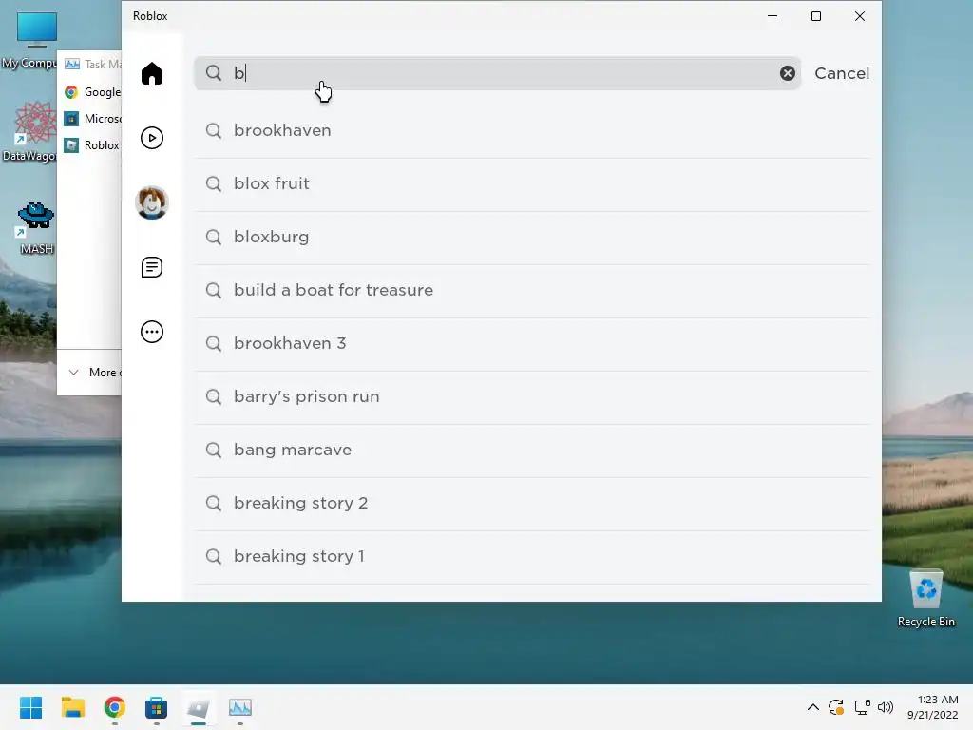Click search icon beside "breaking story 1"
This screenshot has width=973, height=730.
coord(214,556)
